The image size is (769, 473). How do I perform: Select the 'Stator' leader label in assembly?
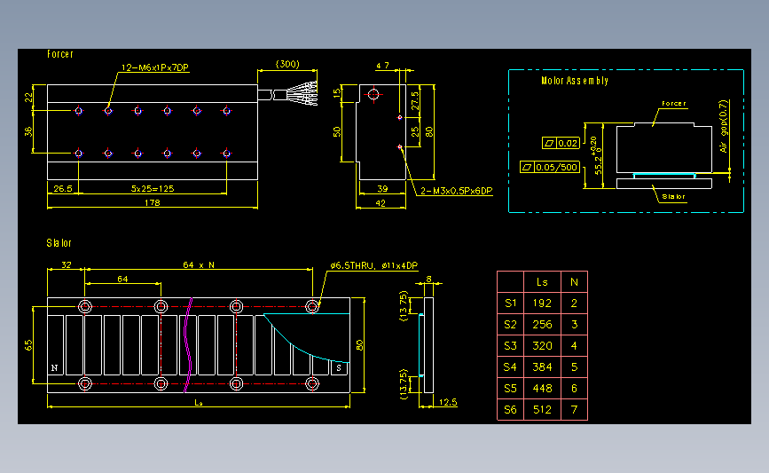[673, 197]
